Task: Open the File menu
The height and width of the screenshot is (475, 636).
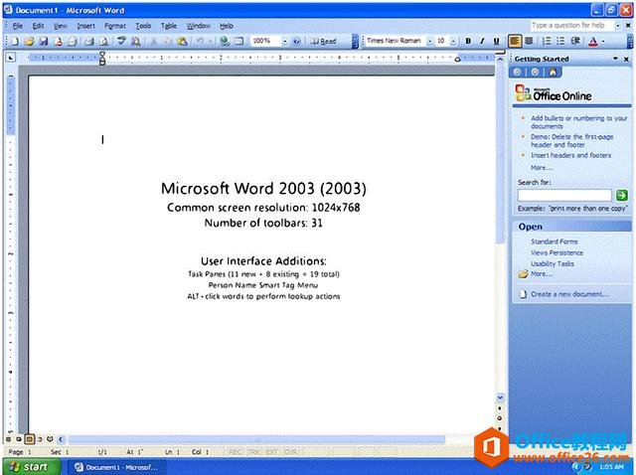Action: click(18, 26)
